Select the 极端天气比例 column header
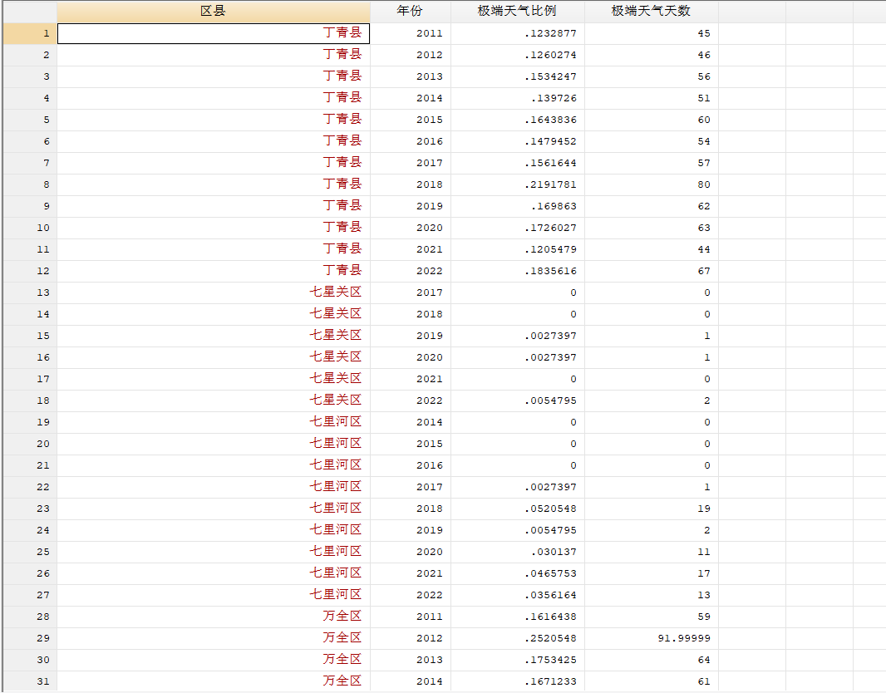886x693 pixels. [518, 12]
